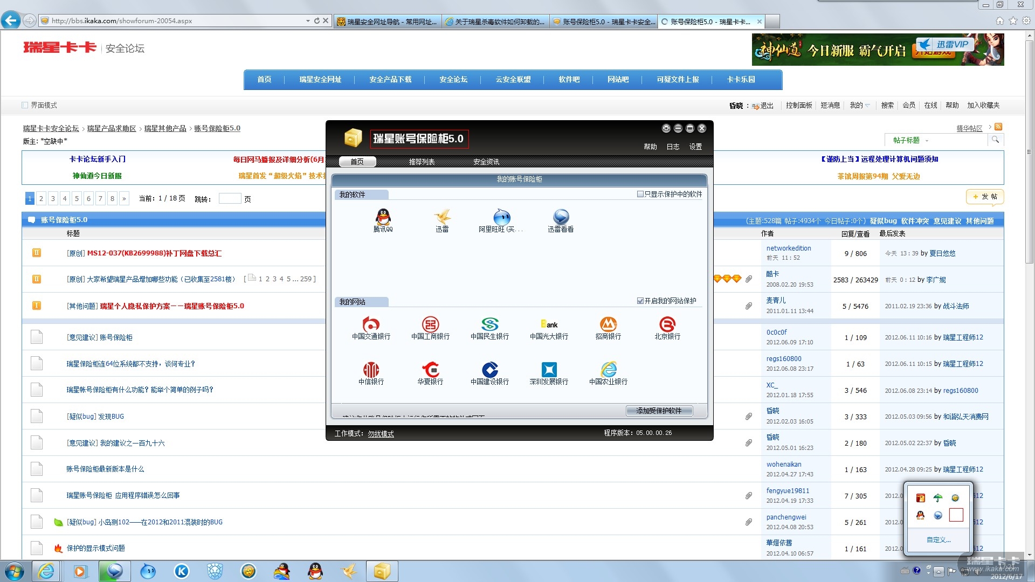Screen dimensions: 1035x582
Task: Click the 添加受保护软件 button
Action: click(659, 411)
